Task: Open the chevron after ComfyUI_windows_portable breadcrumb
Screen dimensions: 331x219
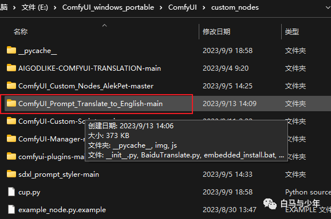Action: click(x=161, y=8)
